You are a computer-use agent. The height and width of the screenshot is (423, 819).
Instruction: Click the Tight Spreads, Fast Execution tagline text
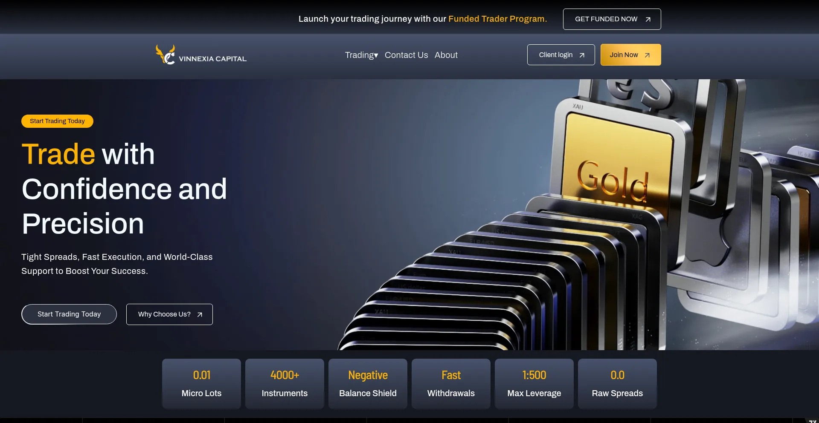pos(117,264)
